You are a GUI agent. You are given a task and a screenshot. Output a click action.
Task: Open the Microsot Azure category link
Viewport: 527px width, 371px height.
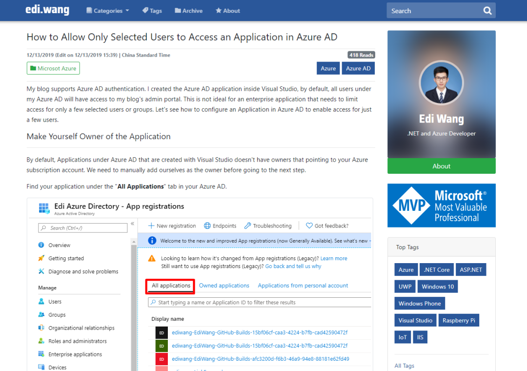[53, 68]
